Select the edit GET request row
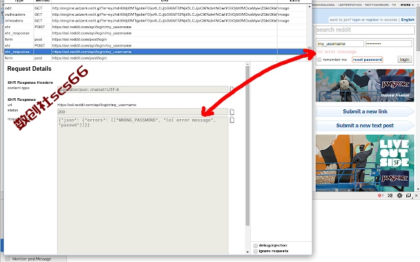The width and height of the screenshot is (420, 262). 156,9
